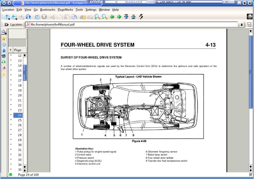
Task: Click the page list scrollbar up arrow
Action: click(x=25, y=55)
